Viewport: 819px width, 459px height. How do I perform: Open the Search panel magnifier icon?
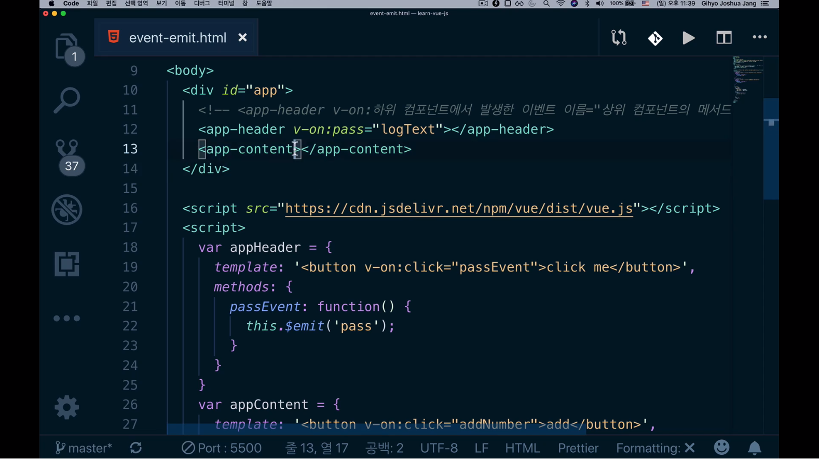click(x=66, y=101)
